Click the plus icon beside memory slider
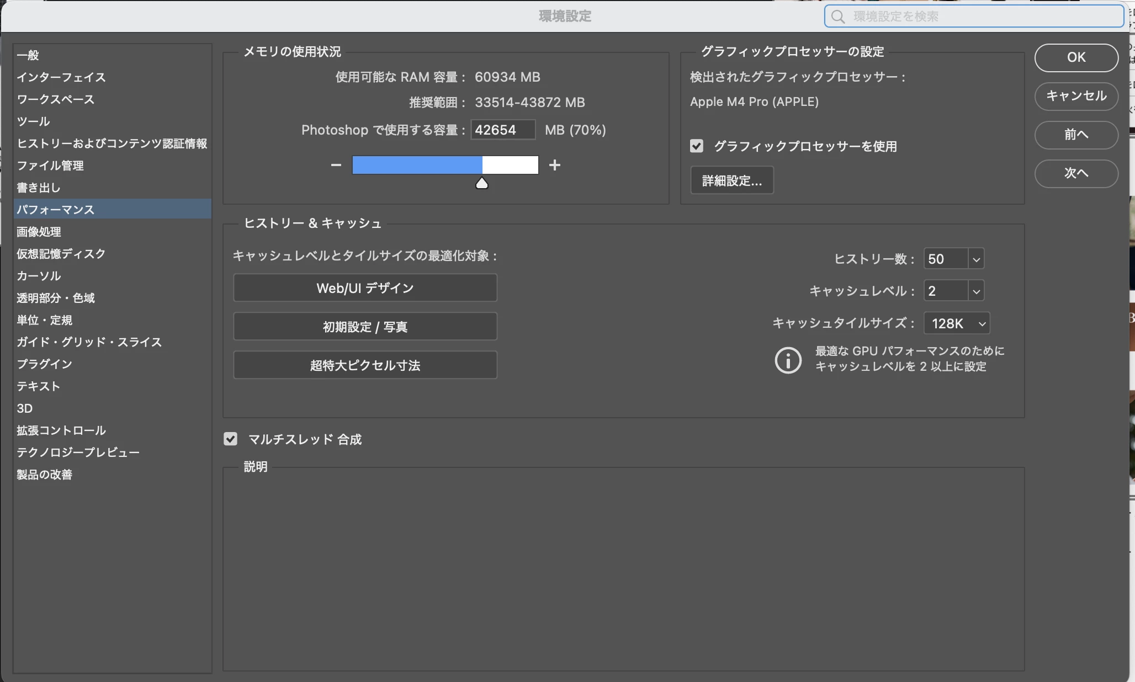The width and height of the screenshot is (1135, 682). (x=555, y=165)
